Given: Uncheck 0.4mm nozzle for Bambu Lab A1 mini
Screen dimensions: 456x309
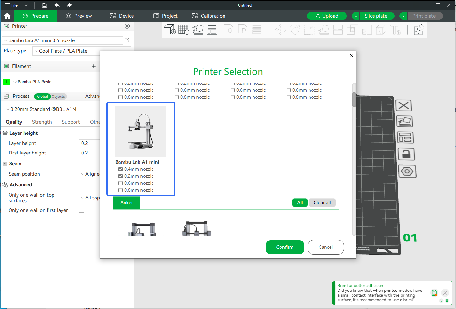Looking at the screenshot, I should (120, 169).
